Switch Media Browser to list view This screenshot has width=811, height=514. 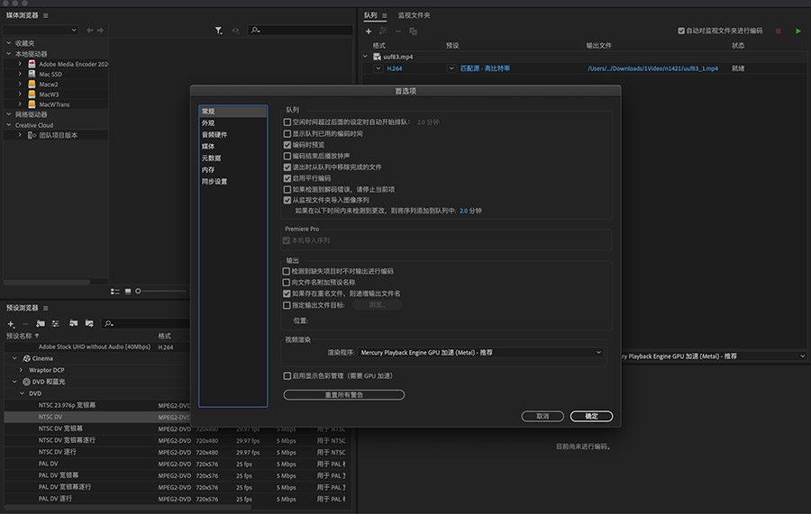(114, 292)
